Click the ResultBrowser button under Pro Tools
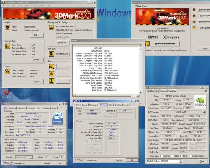 [x=62, y=54]
